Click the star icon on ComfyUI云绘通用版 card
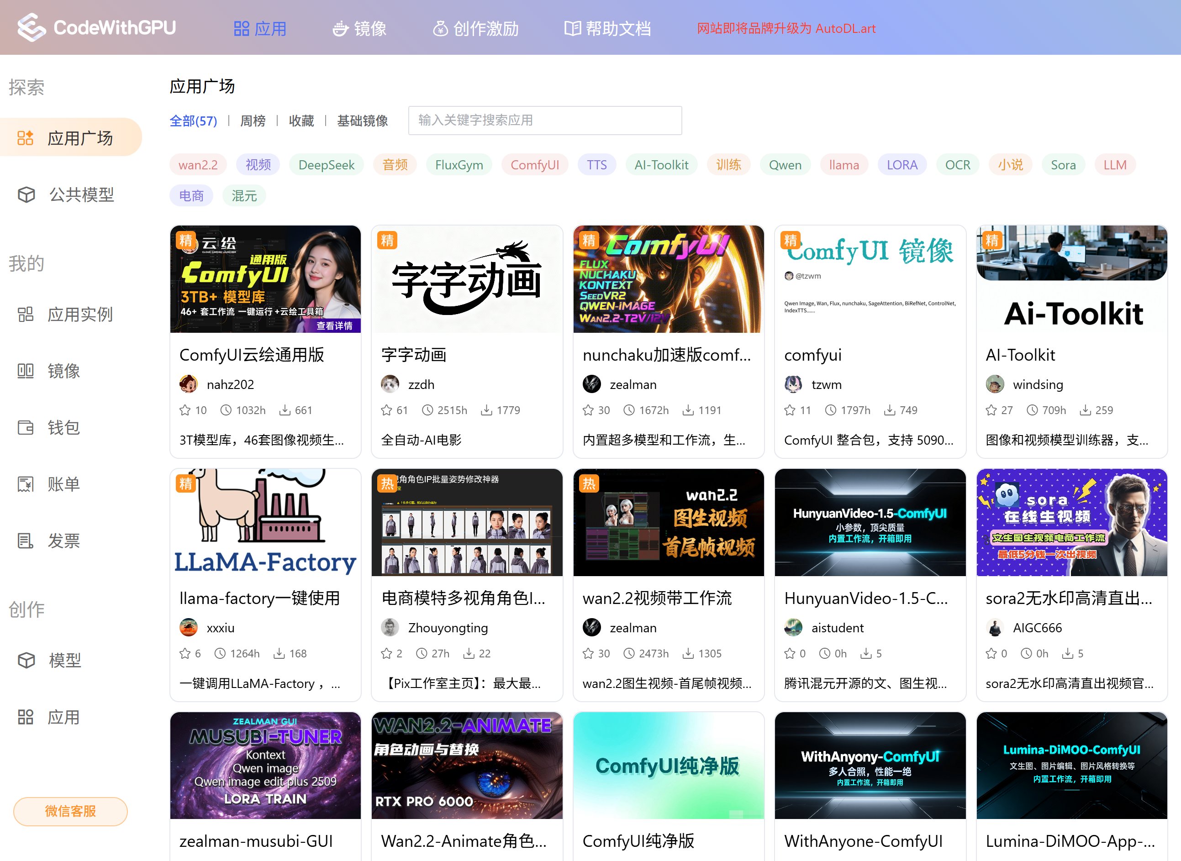Viewport: 1181px width, 861px height. coord(185,410)
